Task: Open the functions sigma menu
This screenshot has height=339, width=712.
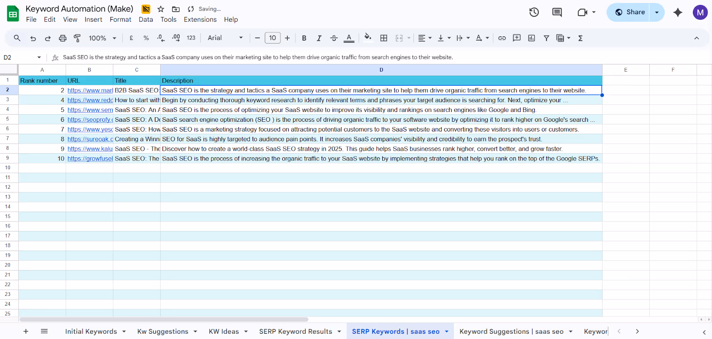Action: point(580,38)
